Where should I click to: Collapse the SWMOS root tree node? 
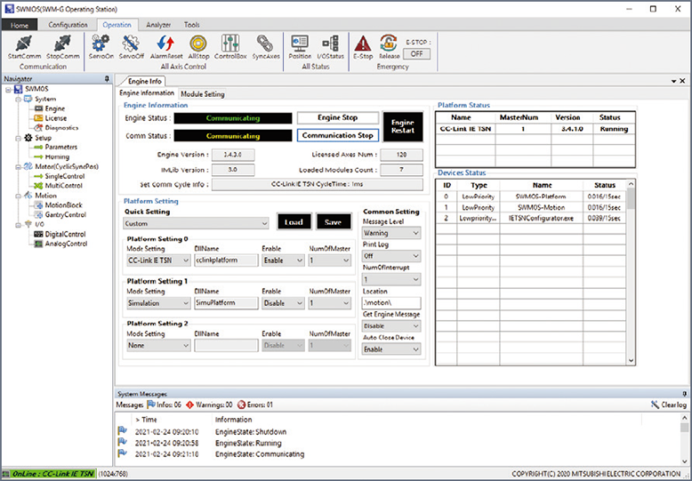(8, 90)
